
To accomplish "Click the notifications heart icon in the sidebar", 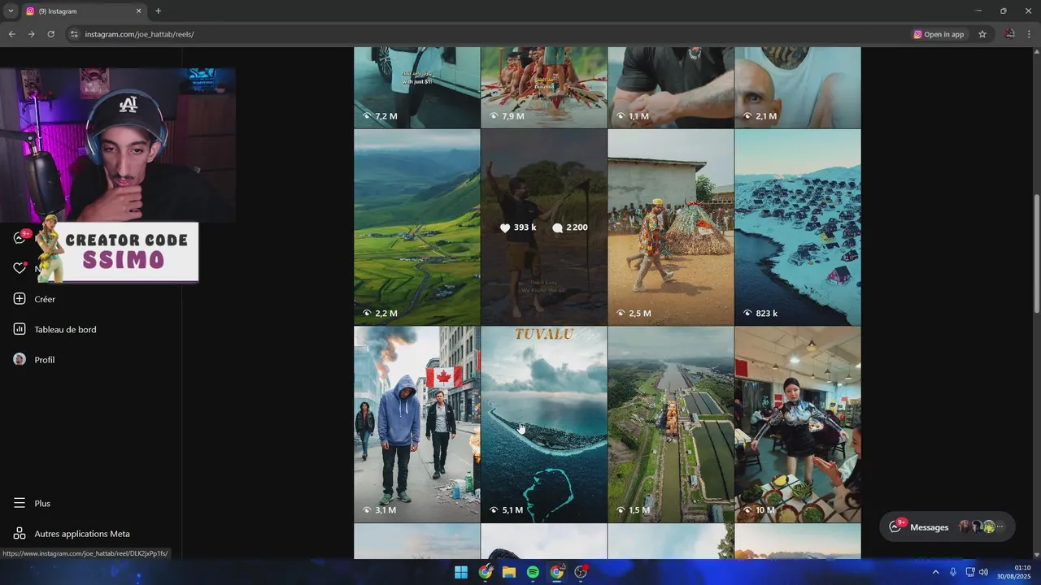I will pyautogui.click(x=20, y=268).
